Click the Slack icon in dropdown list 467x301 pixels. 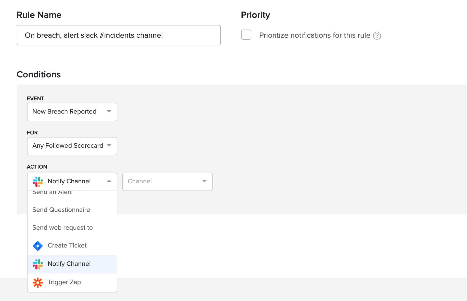(38, 264)
